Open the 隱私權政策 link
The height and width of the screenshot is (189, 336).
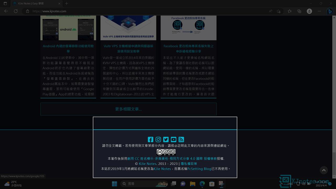189,164
